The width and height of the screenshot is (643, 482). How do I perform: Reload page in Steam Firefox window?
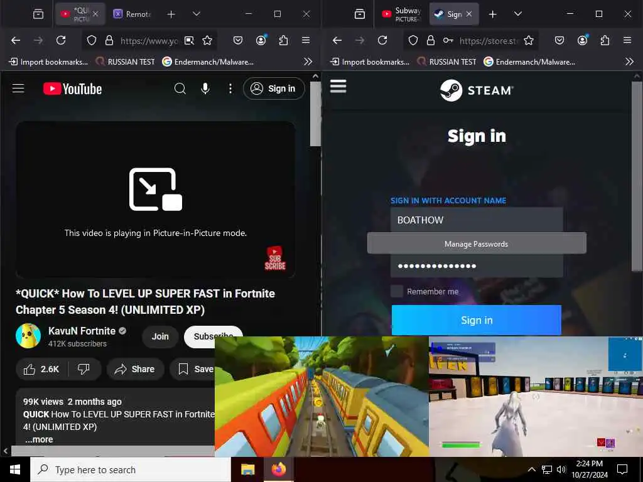click(382, 40)
